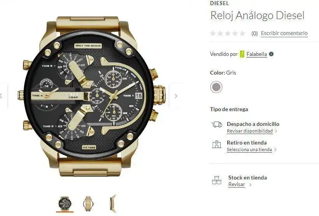This screenshot has width=319, height=216.
Task: Expand Selecciona una tienda option
Action: (252, 150)
